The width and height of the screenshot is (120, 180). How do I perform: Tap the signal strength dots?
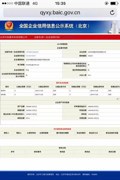7,3
